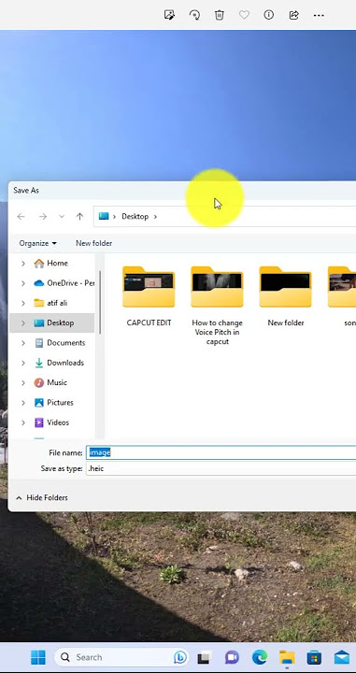This screenshot has height=673, width=356.
Task: Click the navigation pane scrollbar
Action: coord(100,302)
